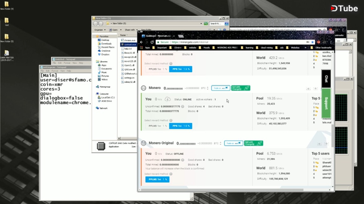The height and width of the screenshot is (204, 364).
Task: Open the Organize dropdown in Explorer
Action: tap(100, 30)
